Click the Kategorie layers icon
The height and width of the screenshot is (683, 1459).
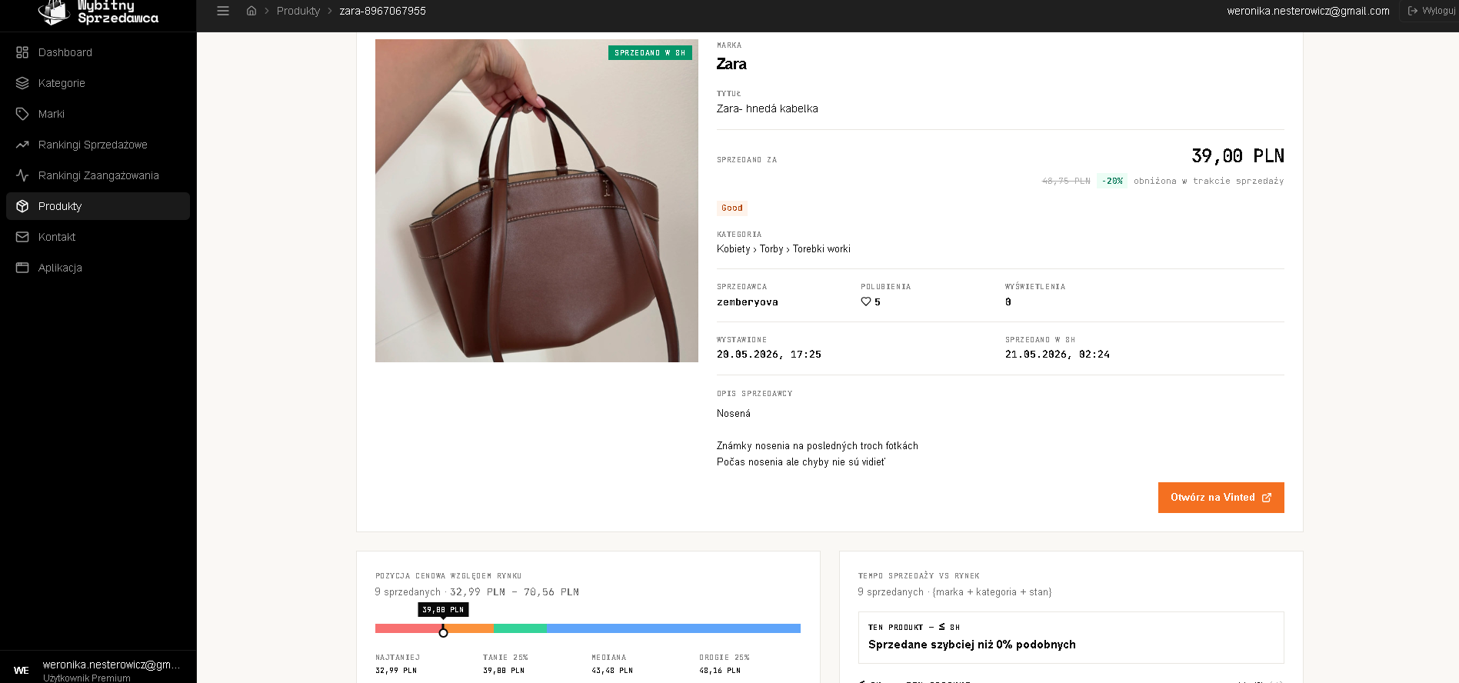pos(22,83)
